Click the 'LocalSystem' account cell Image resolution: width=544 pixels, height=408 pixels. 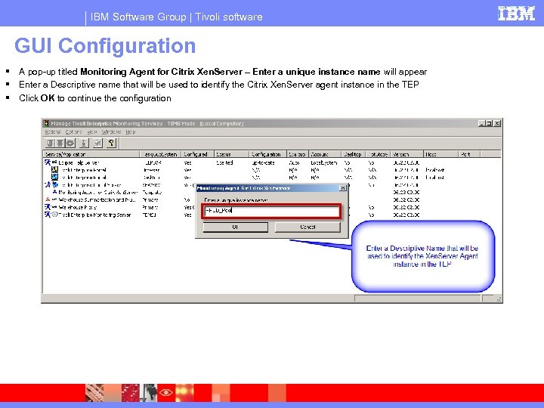pos(323,162)
